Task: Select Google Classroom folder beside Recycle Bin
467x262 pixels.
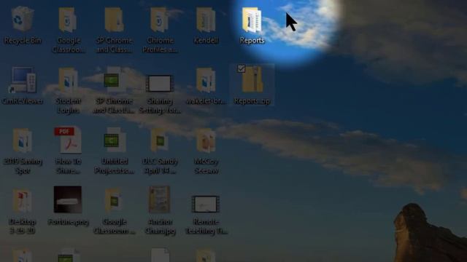Action: [68, 20]
